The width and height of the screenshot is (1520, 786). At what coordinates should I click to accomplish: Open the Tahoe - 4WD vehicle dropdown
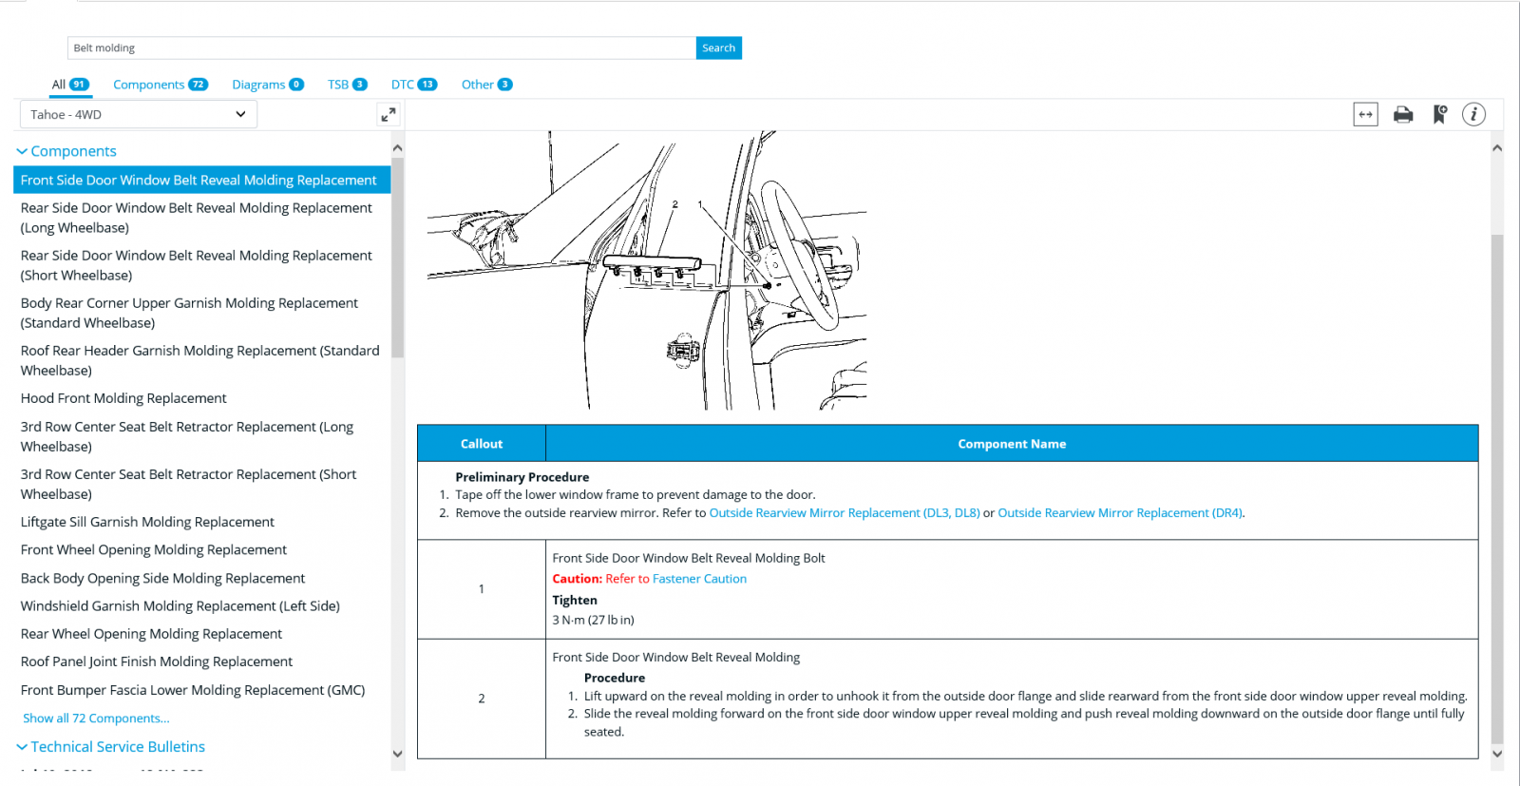point(139,115)
